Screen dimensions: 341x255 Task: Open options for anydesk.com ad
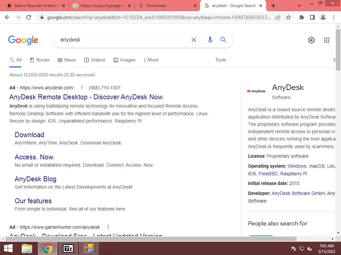(82, 87)
